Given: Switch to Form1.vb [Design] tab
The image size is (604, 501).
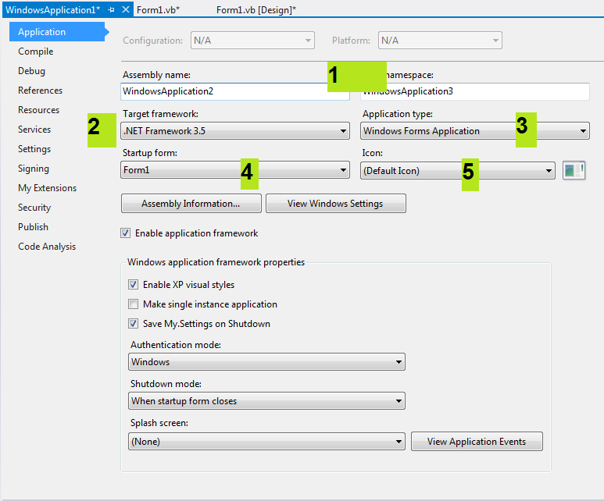Looking at the screenshot, I should coord(256,10).
